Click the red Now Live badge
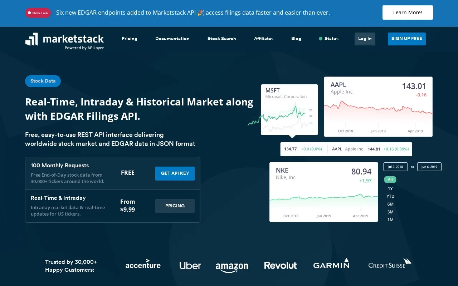This screenshot has height=286, width=458. (38, 13)
